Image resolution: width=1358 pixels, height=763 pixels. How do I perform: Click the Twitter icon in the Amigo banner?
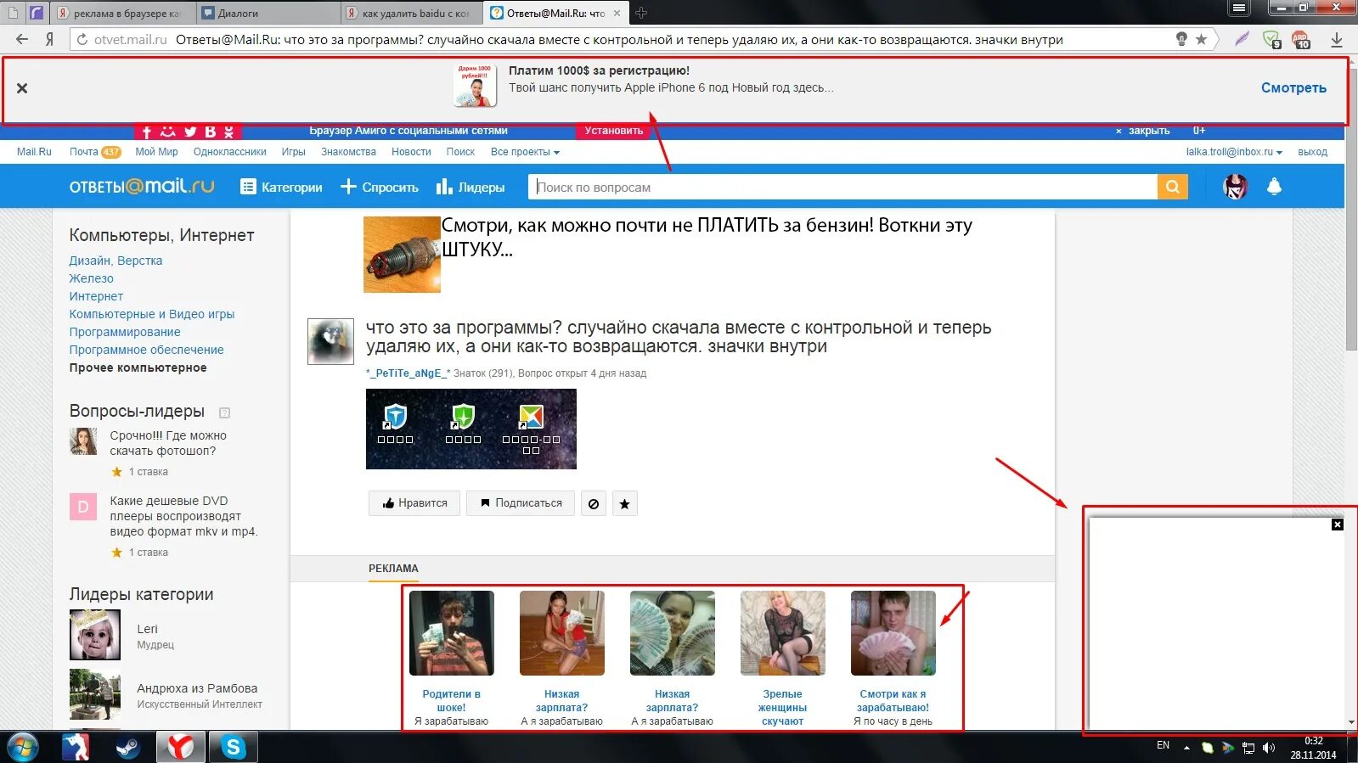(x=190, y=132)
